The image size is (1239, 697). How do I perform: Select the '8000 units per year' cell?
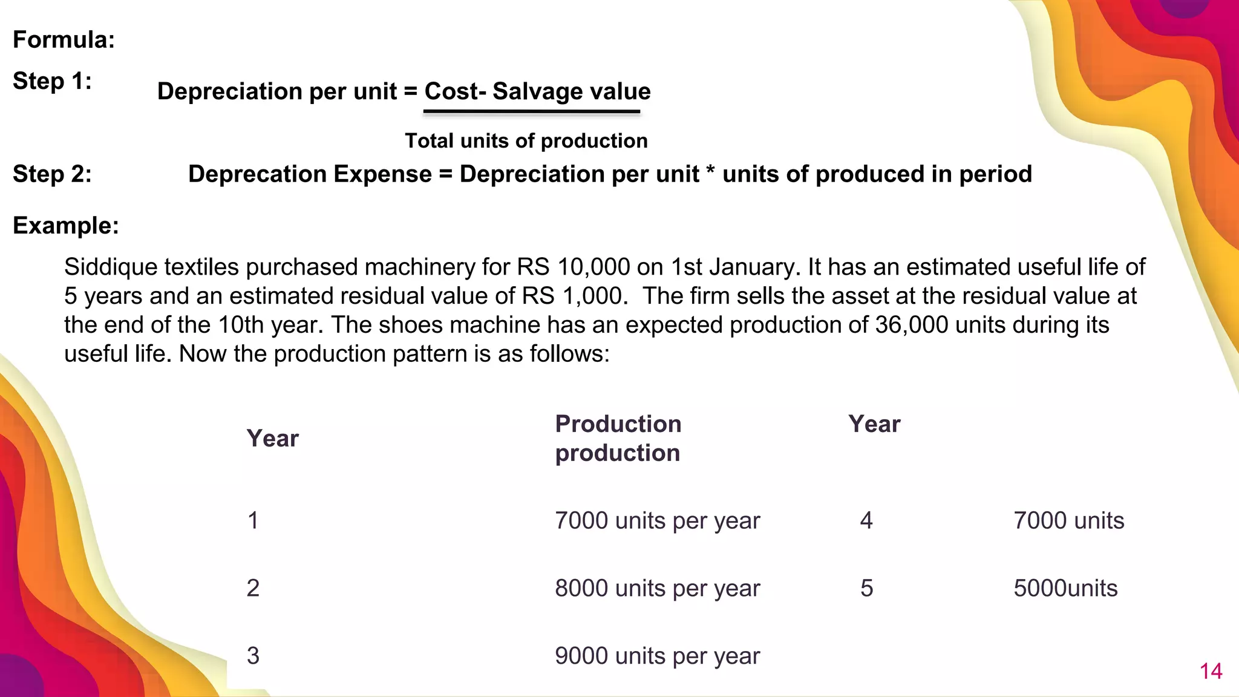pyautogui.click(x=657, y=589)
